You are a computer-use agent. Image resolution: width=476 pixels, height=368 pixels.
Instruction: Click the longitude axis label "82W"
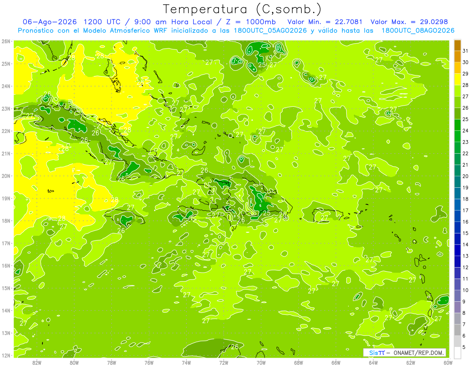(37, 362)
